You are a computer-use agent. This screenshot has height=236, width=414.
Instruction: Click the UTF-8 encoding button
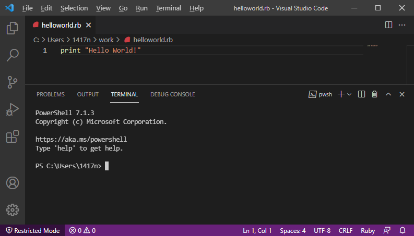point(322,230)
